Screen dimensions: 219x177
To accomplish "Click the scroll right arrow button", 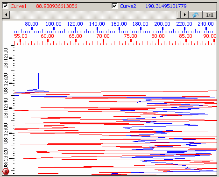I will coord(185,15).
